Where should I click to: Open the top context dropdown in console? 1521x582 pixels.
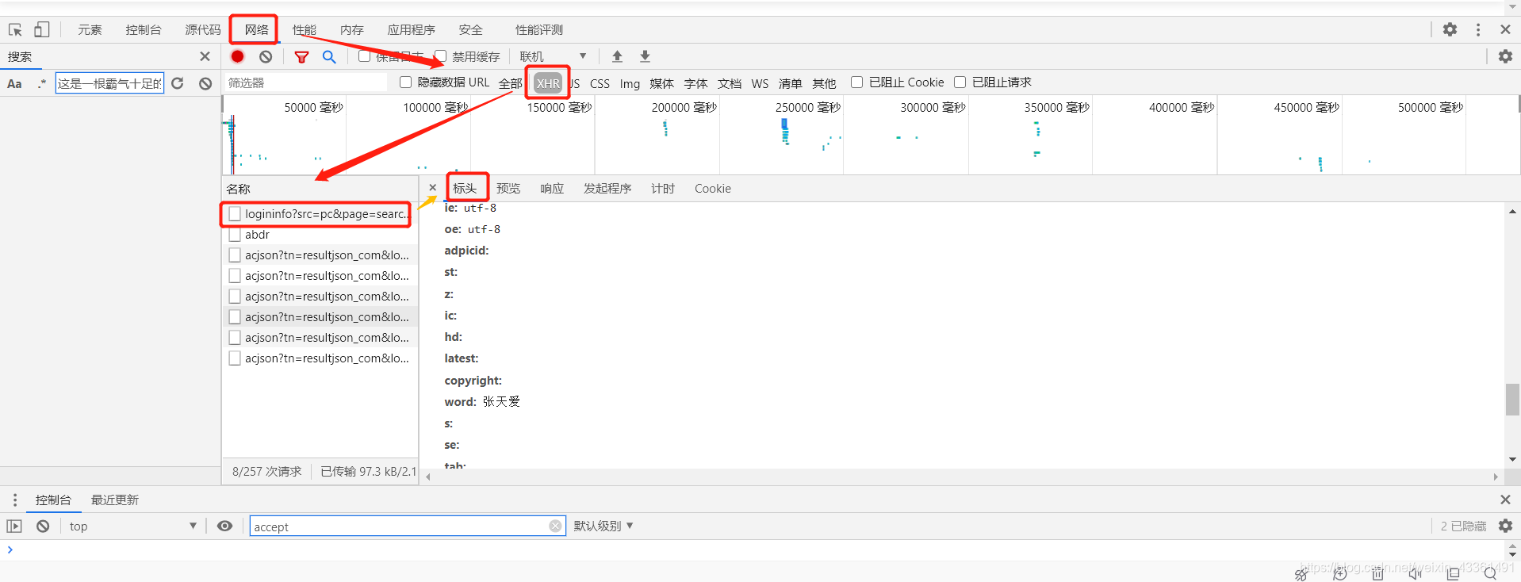(132, 526)
